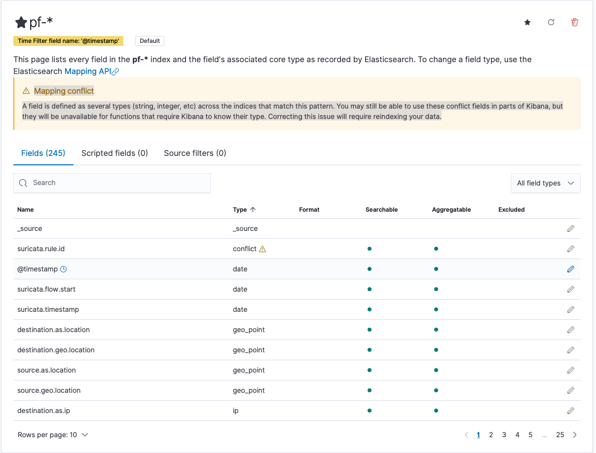596x453 pixels.
Task: Edit the suricata.flow.start field pencil icon
Action: coord(571,289)
